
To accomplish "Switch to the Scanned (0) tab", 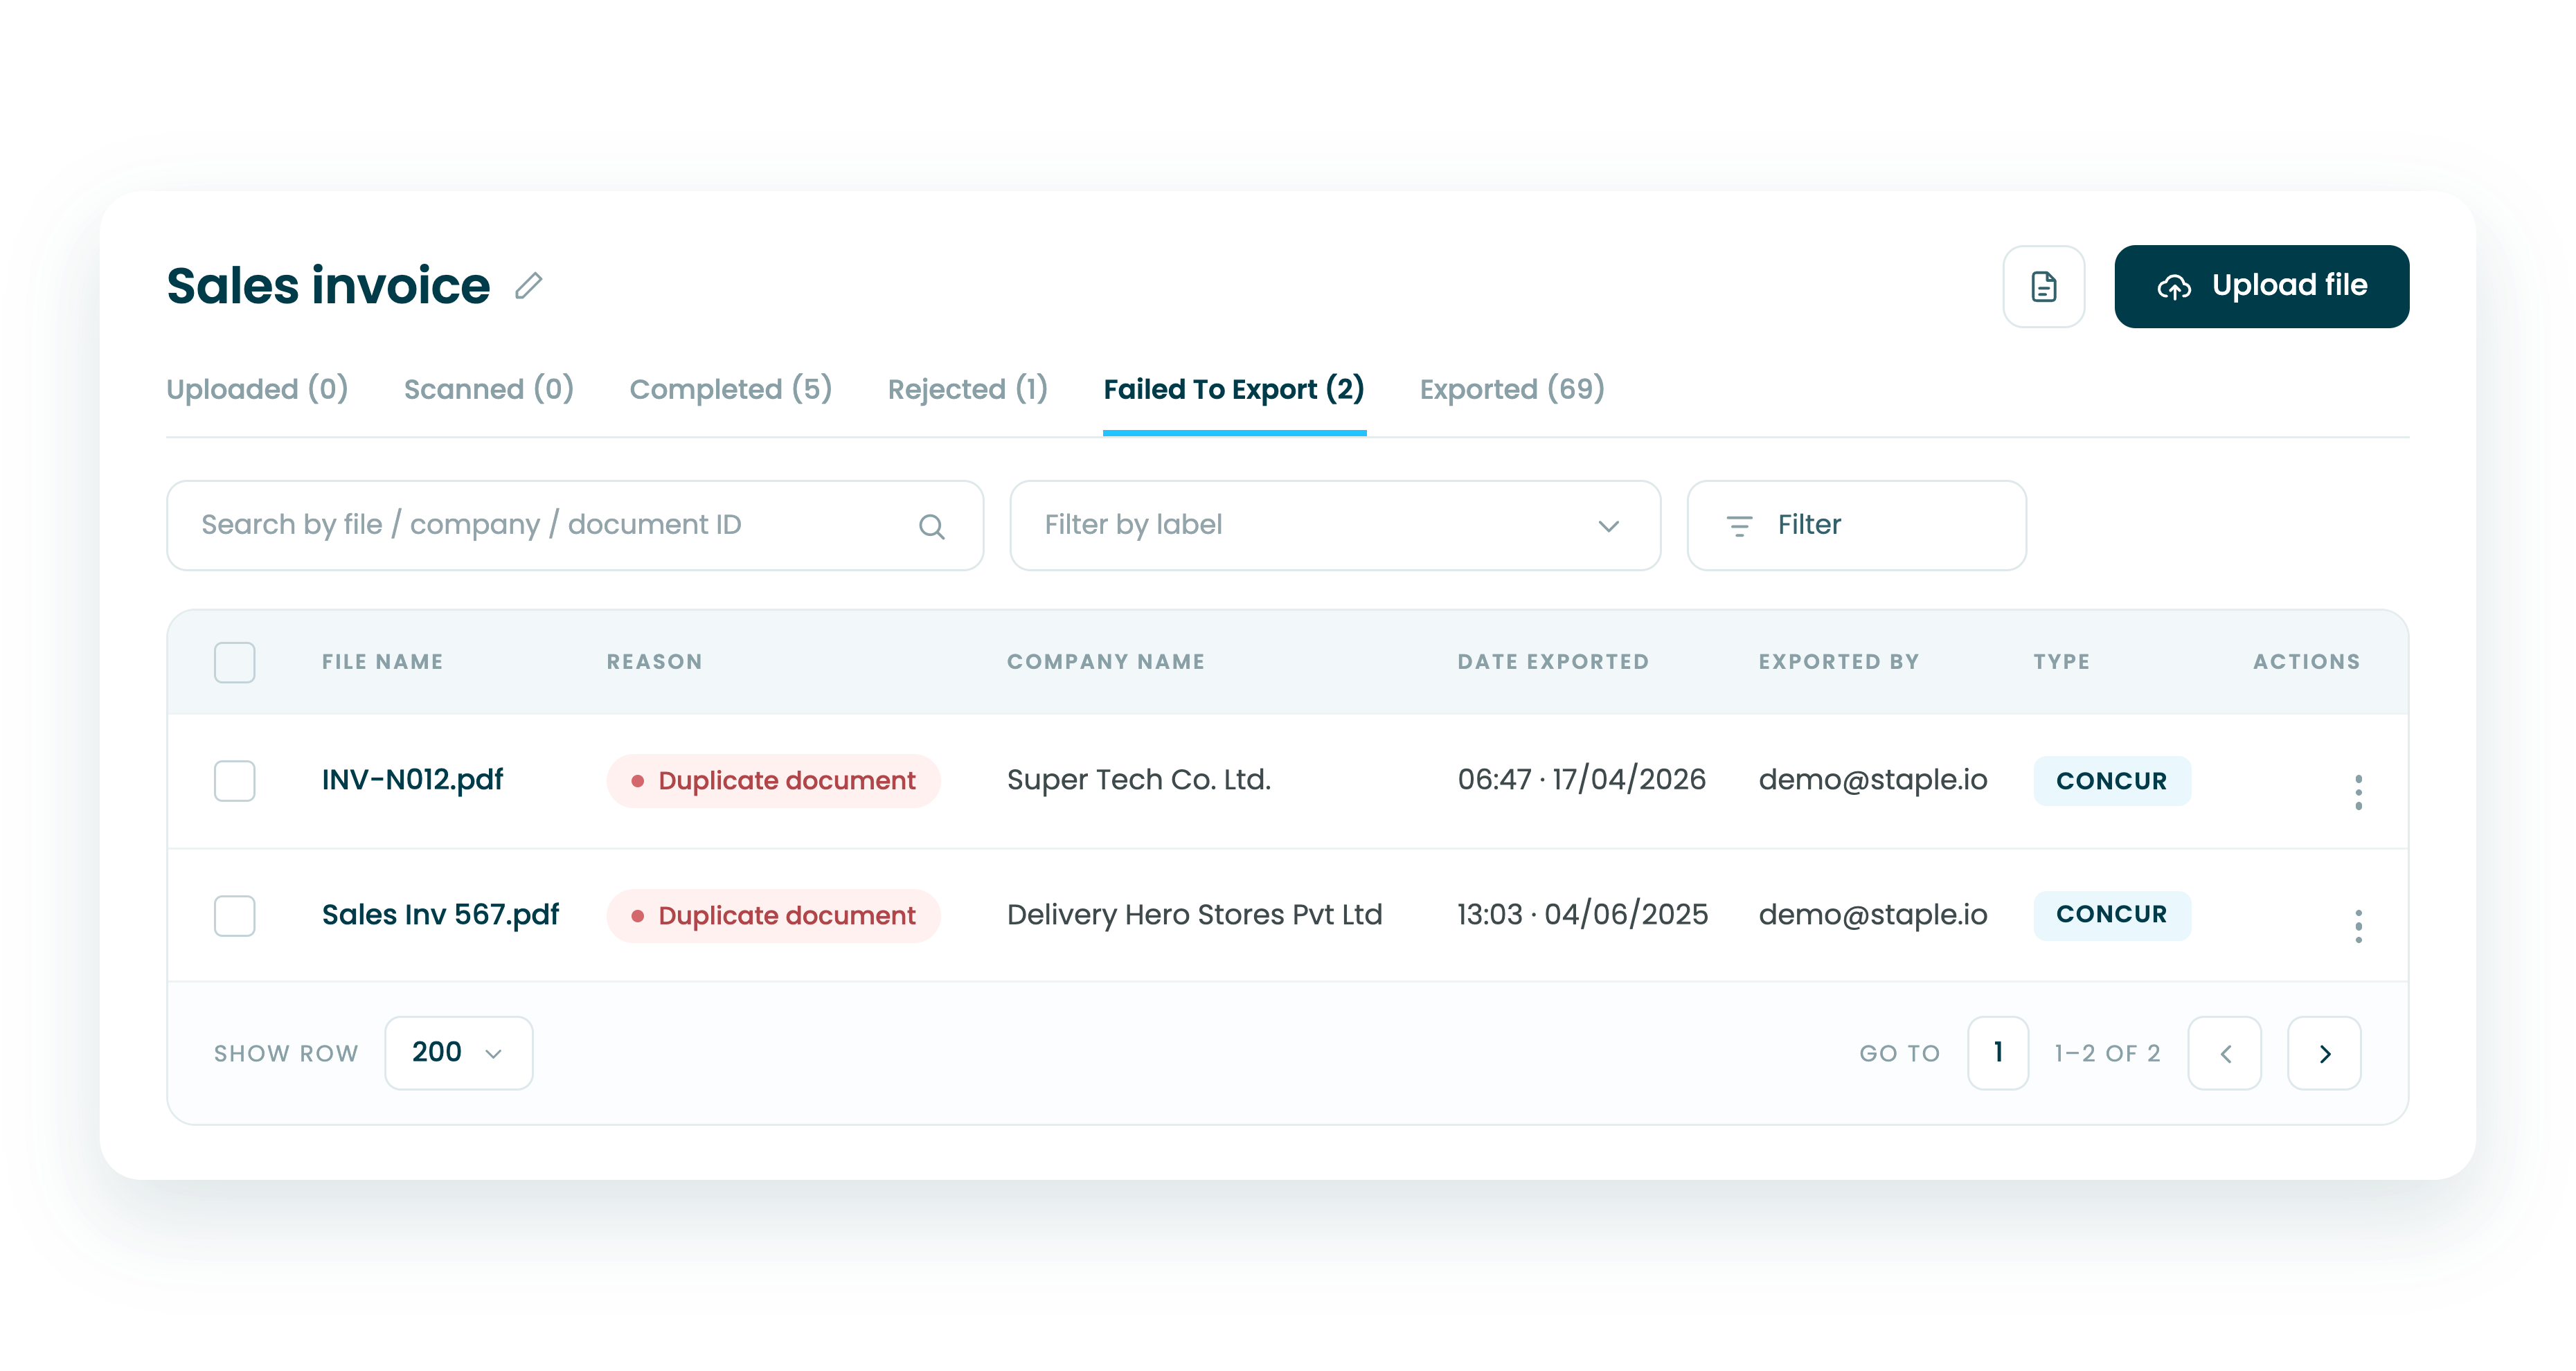I will 489,389.
